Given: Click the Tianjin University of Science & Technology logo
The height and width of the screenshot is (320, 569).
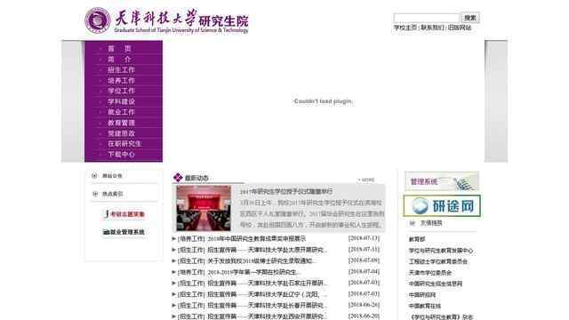Looking at the screenshot, I should pos(167,20).
